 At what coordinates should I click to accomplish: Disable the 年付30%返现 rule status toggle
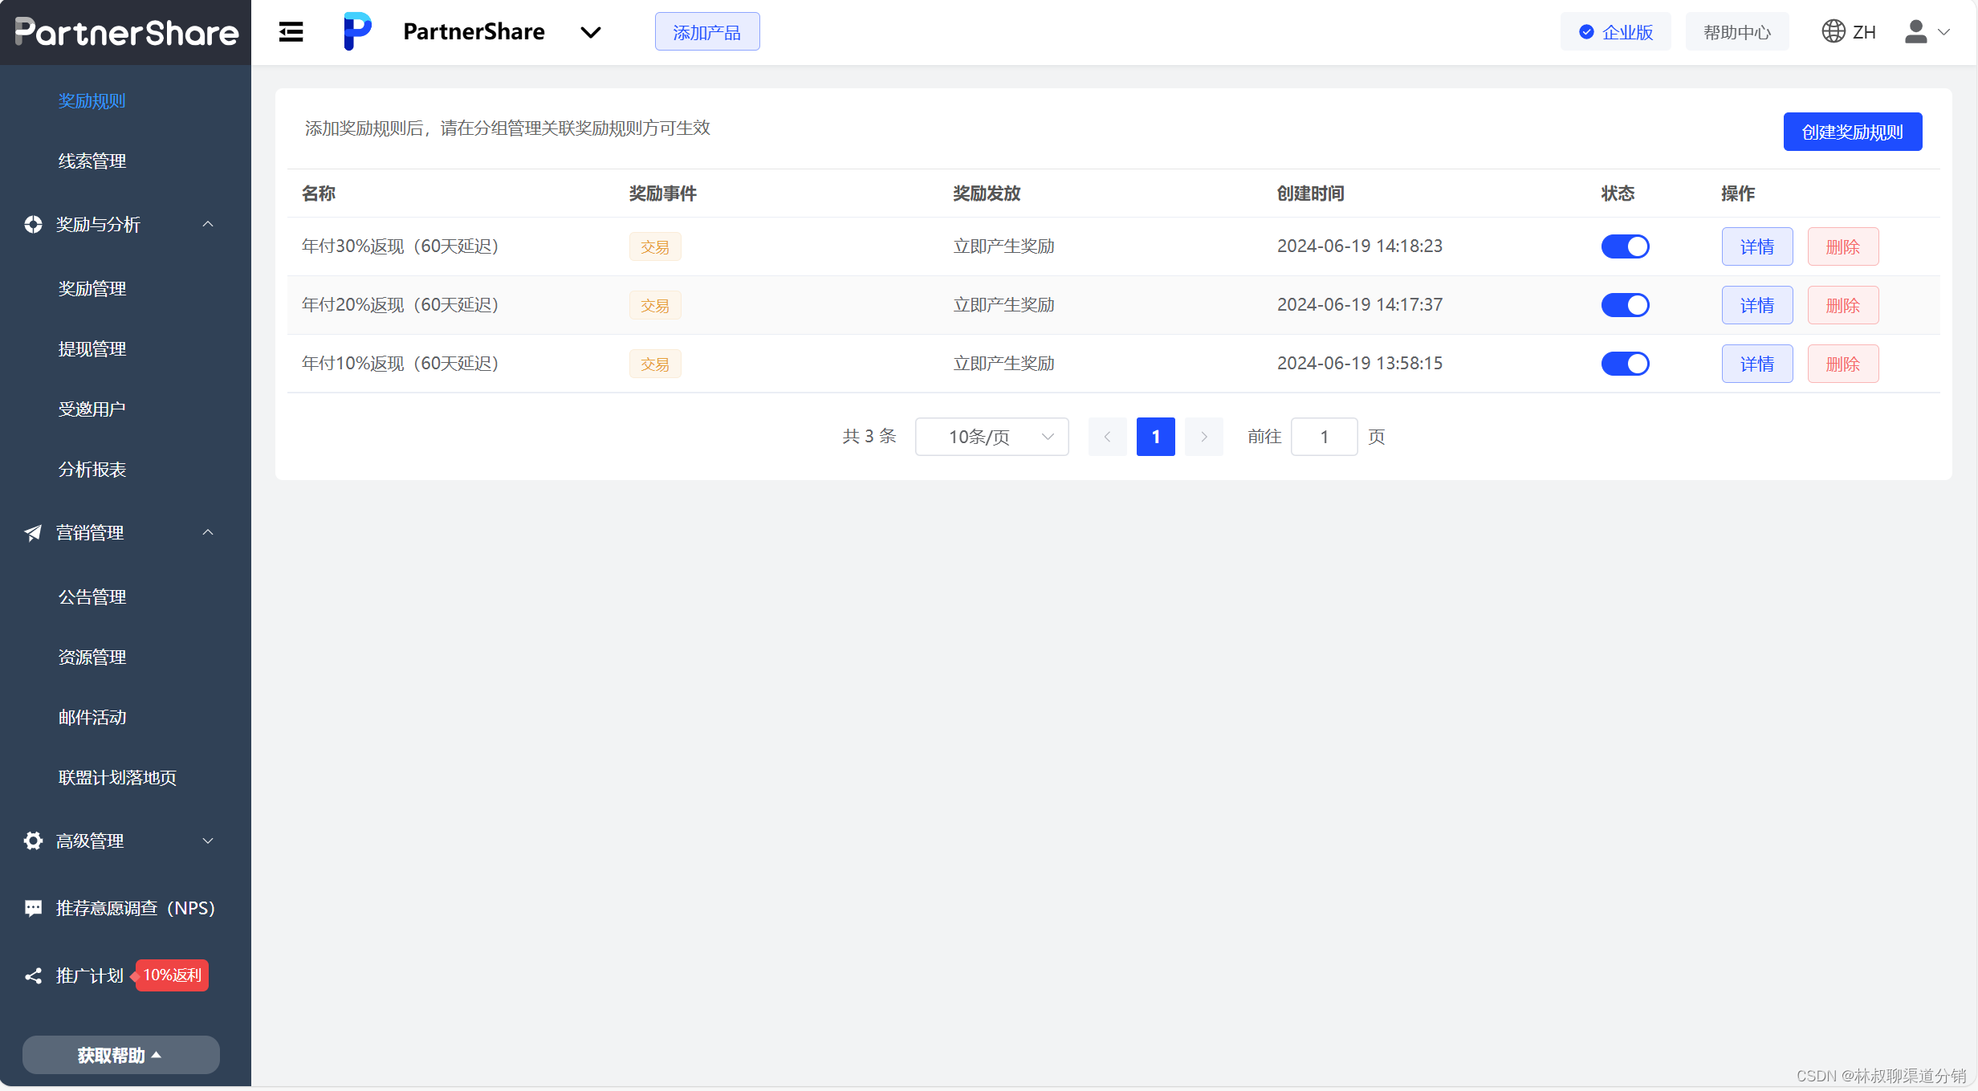coord(1625,246)
